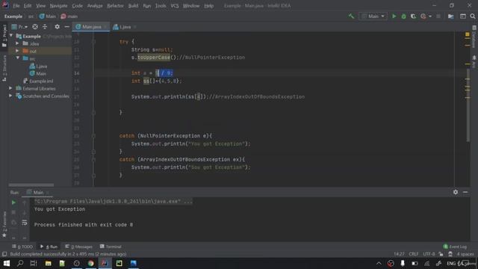Click the Run with Coverage icon

(413, 16)
